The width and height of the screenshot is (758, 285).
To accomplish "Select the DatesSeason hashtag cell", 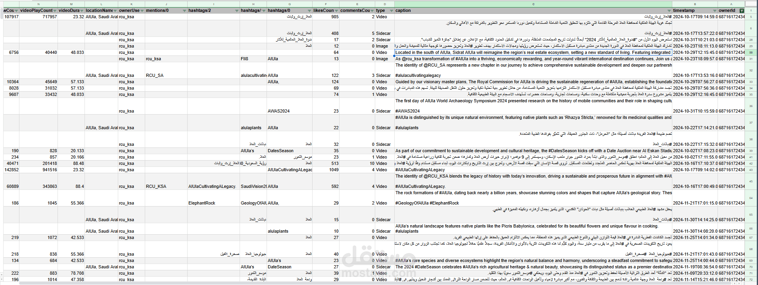I will pyautogui.click(x=290, y=151).
